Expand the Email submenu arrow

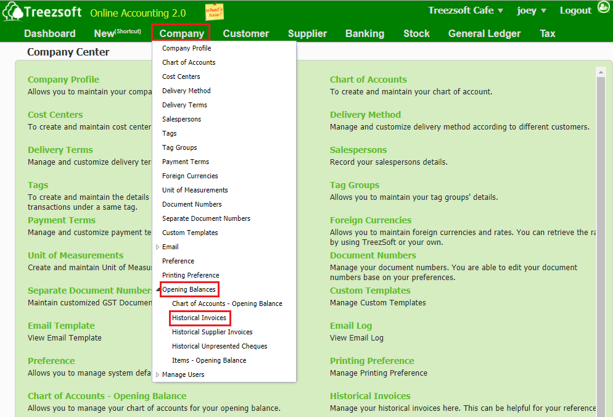coord(157,247)
